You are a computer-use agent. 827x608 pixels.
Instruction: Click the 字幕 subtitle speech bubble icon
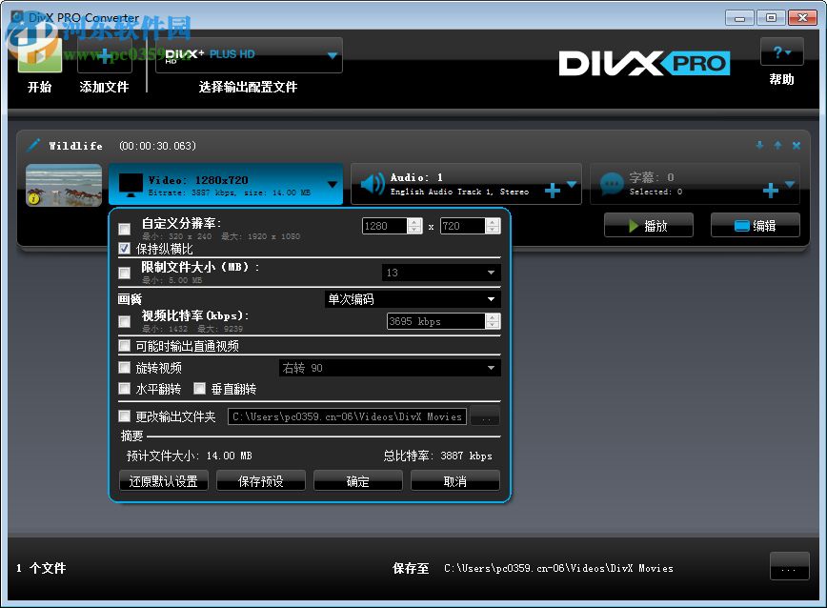(x=613, y=184)
